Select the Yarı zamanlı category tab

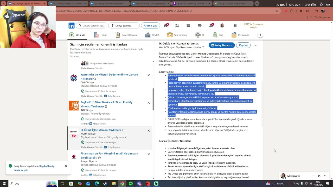tap(177, 35)
